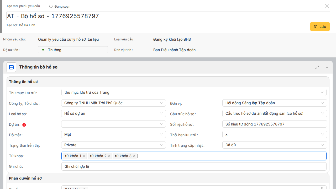The image size is (336, 189).
Task: Click the Số hiệu hồ sơ input field
Action: [274, 124]
